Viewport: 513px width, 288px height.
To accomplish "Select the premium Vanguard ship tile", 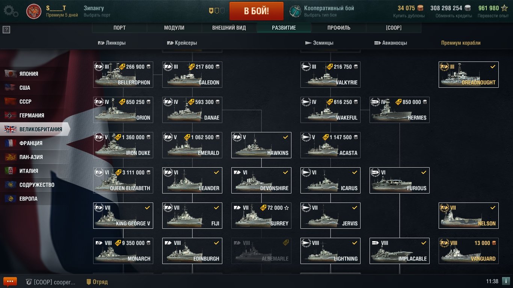I will coord(469,251).
